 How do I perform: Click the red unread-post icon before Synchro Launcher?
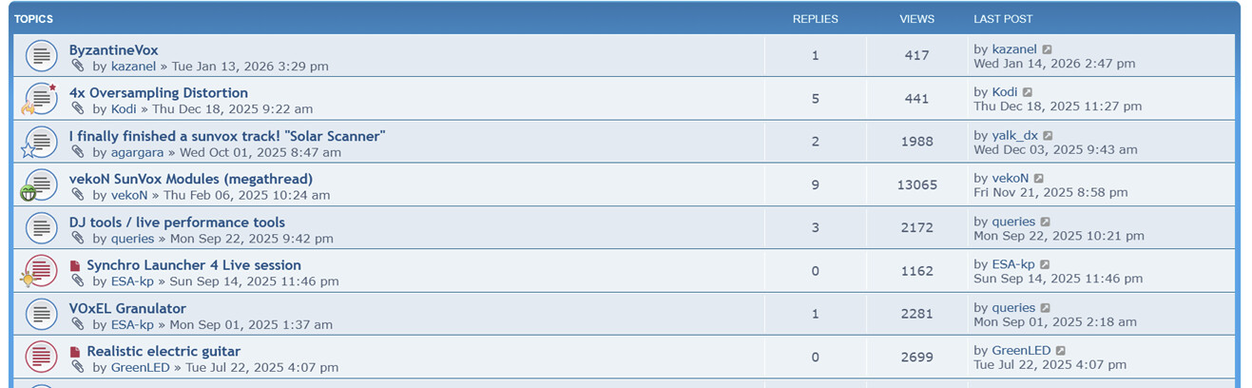tap(75, 266)
